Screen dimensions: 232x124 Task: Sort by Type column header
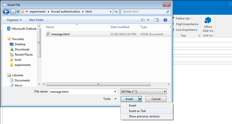point(144,27)
